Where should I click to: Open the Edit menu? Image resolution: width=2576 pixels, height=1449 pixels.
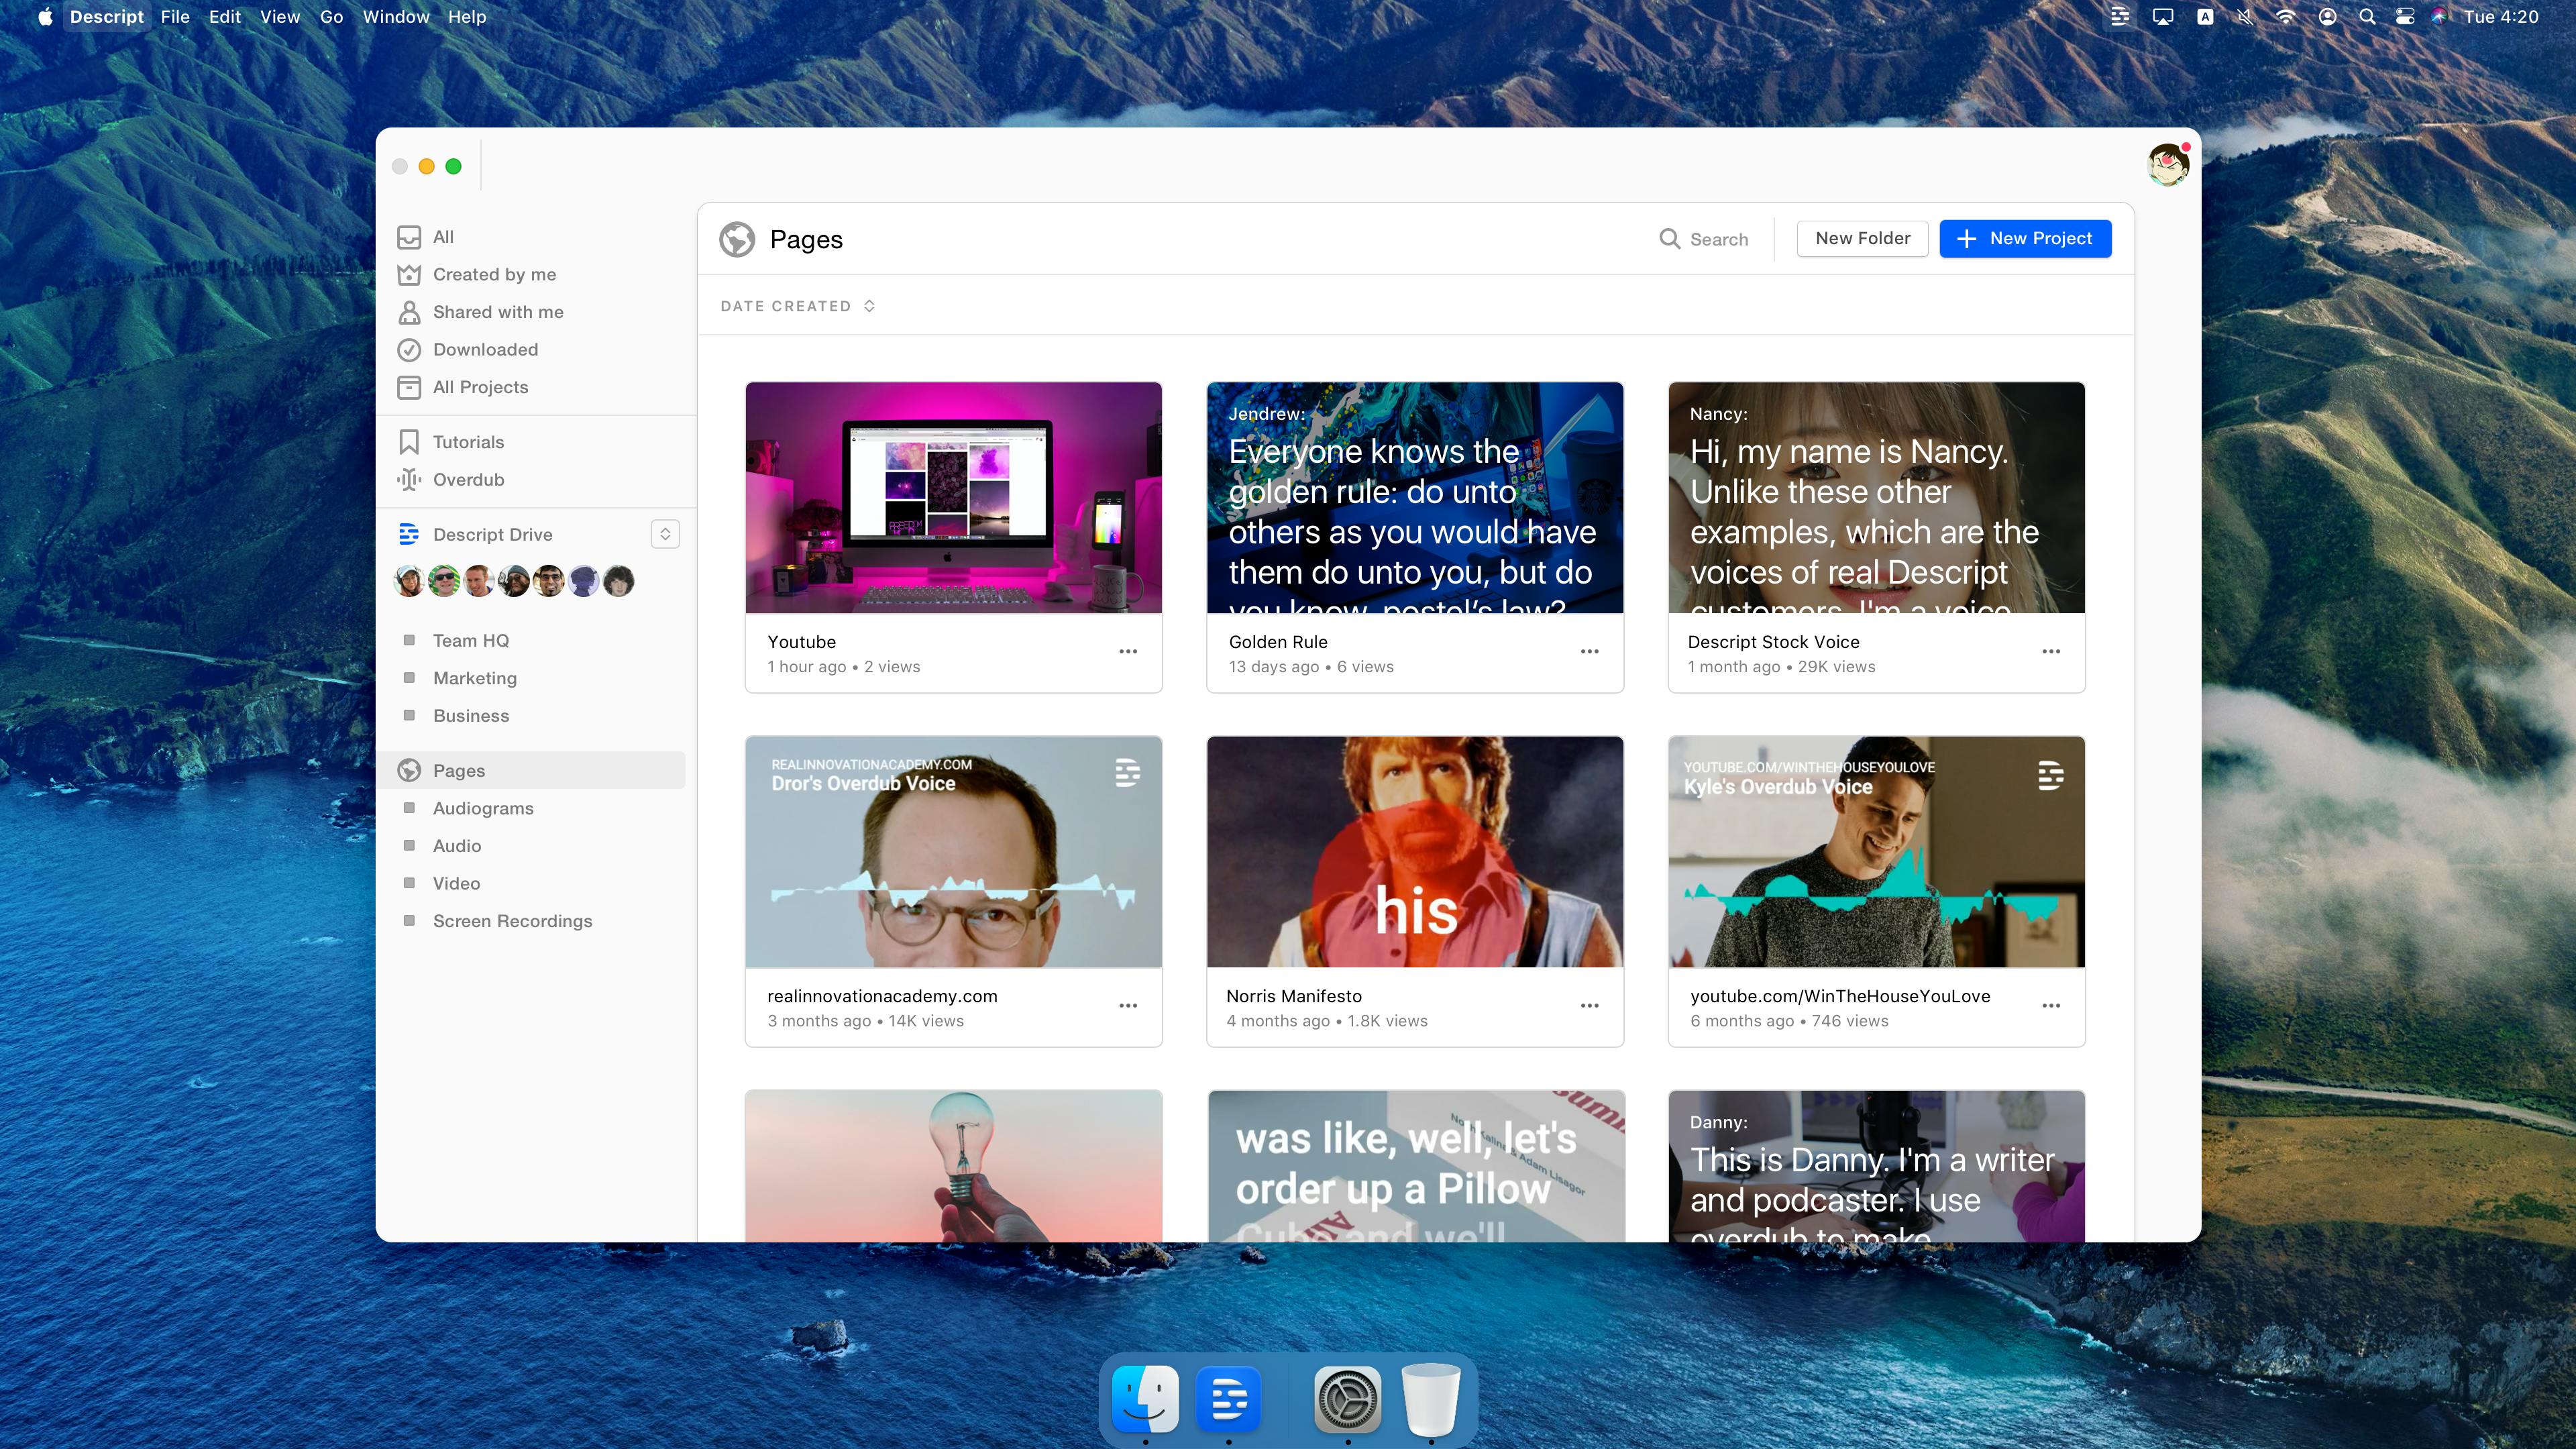[x=225, y=17]
